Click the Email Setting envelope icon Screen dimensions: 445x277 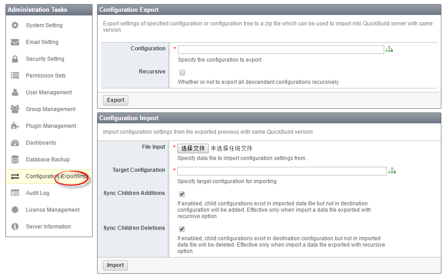(x=15, y=42)
